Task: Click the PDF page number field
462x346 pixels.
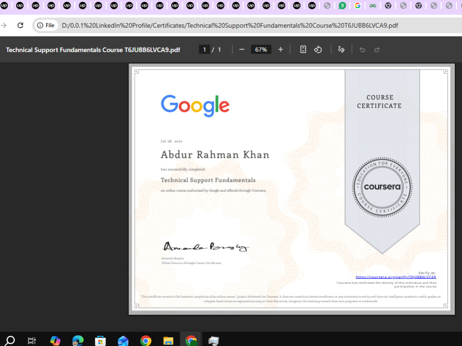Action: click(204, 49)
